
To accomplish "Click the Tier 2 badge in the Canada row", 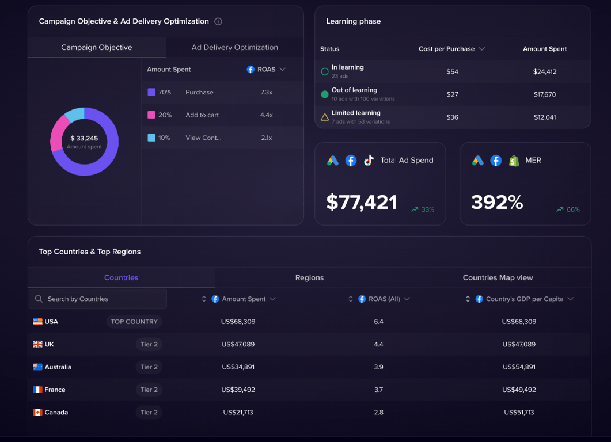I will click(149, 412).
